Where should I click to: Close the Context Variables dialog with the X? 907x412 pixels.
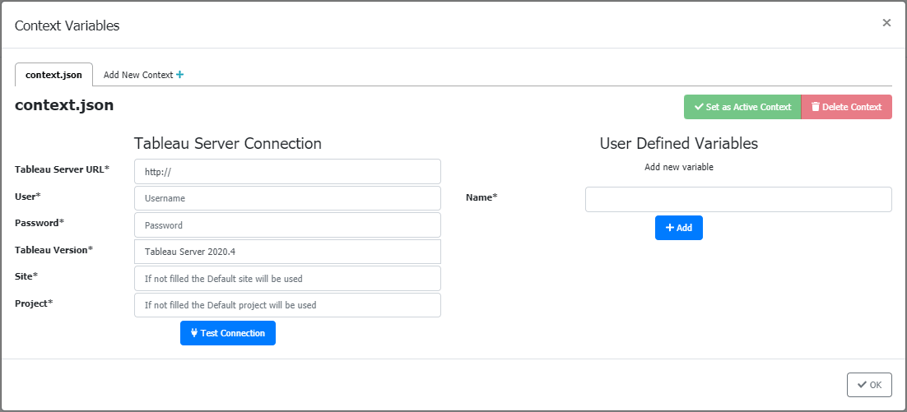pos(886,23)
